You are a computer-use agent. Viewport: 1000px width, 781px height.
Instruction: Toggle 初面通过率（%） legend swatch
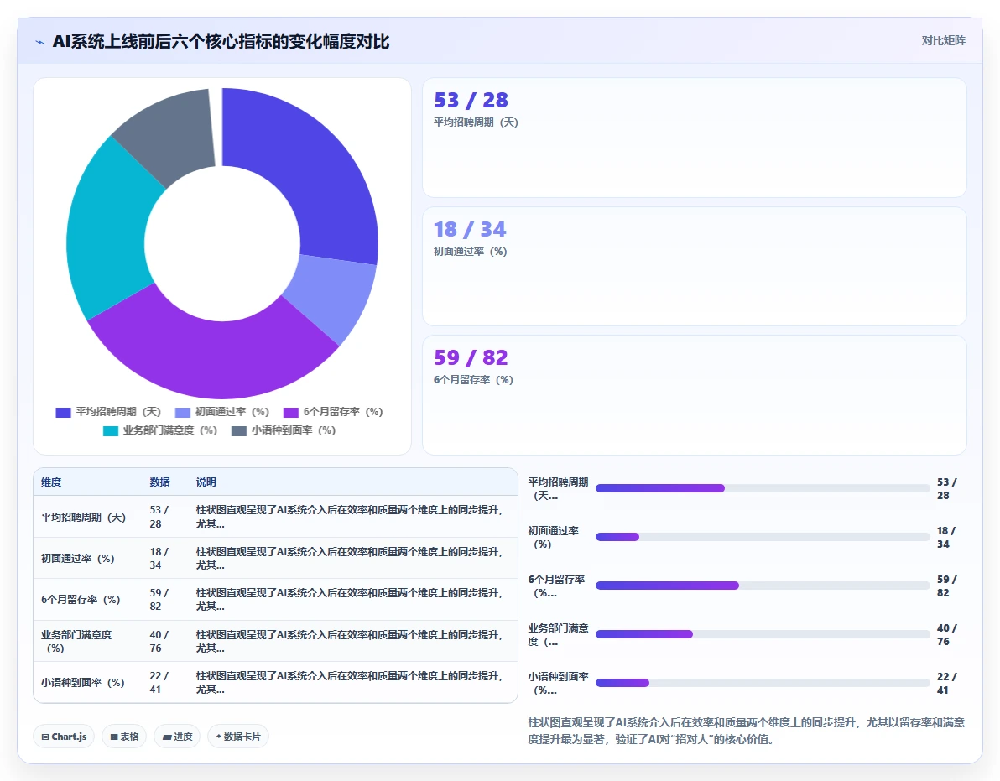pos(182,413)
